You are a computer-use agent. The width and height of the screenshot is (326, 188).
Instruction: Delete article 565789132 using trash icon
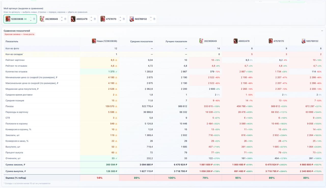[x=154, y=19]
